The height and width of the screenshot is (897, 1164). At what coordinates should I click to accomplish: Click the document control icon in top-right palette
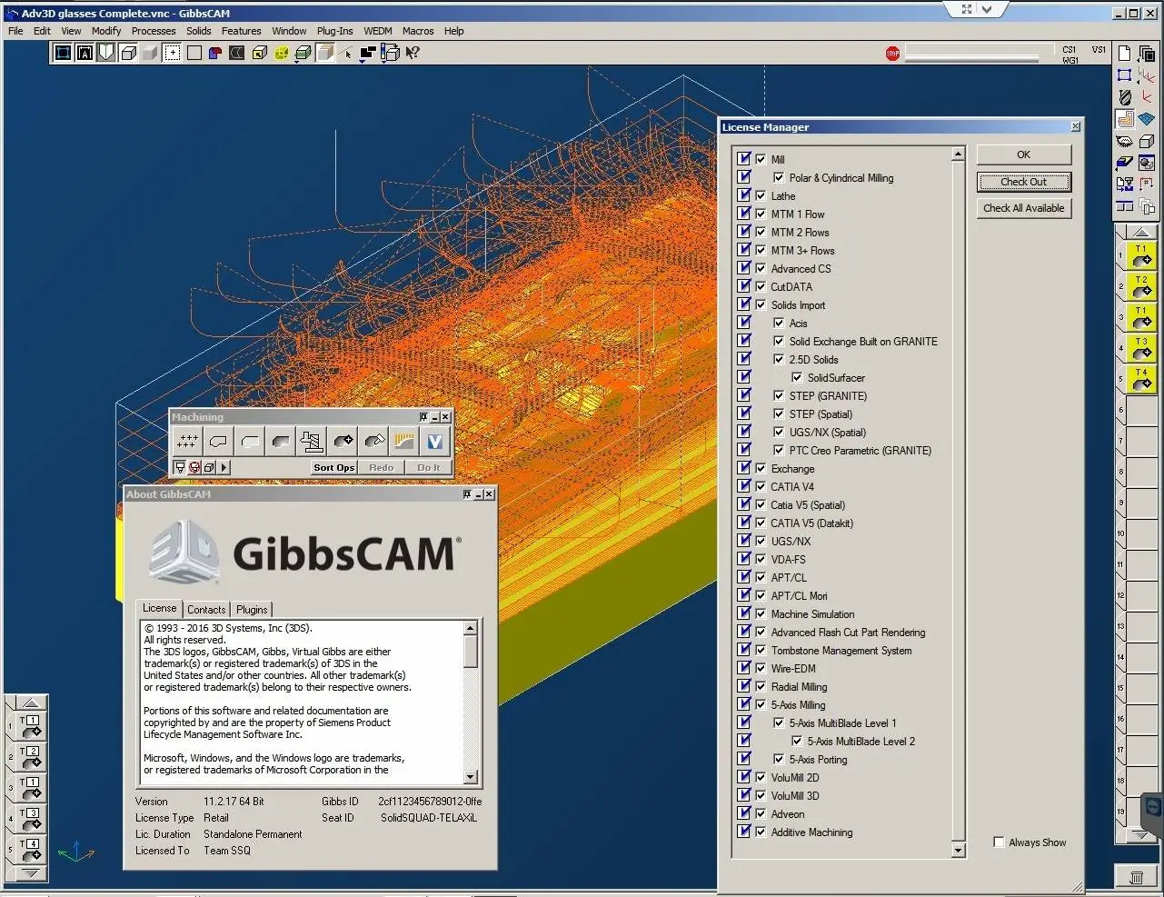[x=1124, y=53]
